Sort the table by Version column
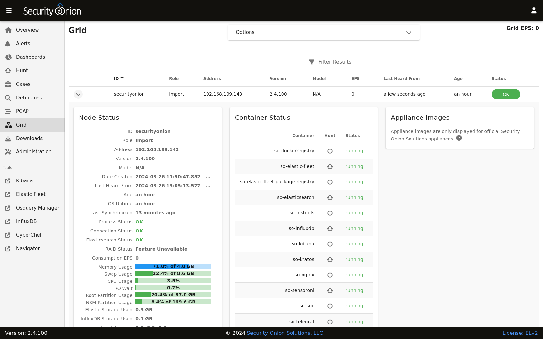 278,79
